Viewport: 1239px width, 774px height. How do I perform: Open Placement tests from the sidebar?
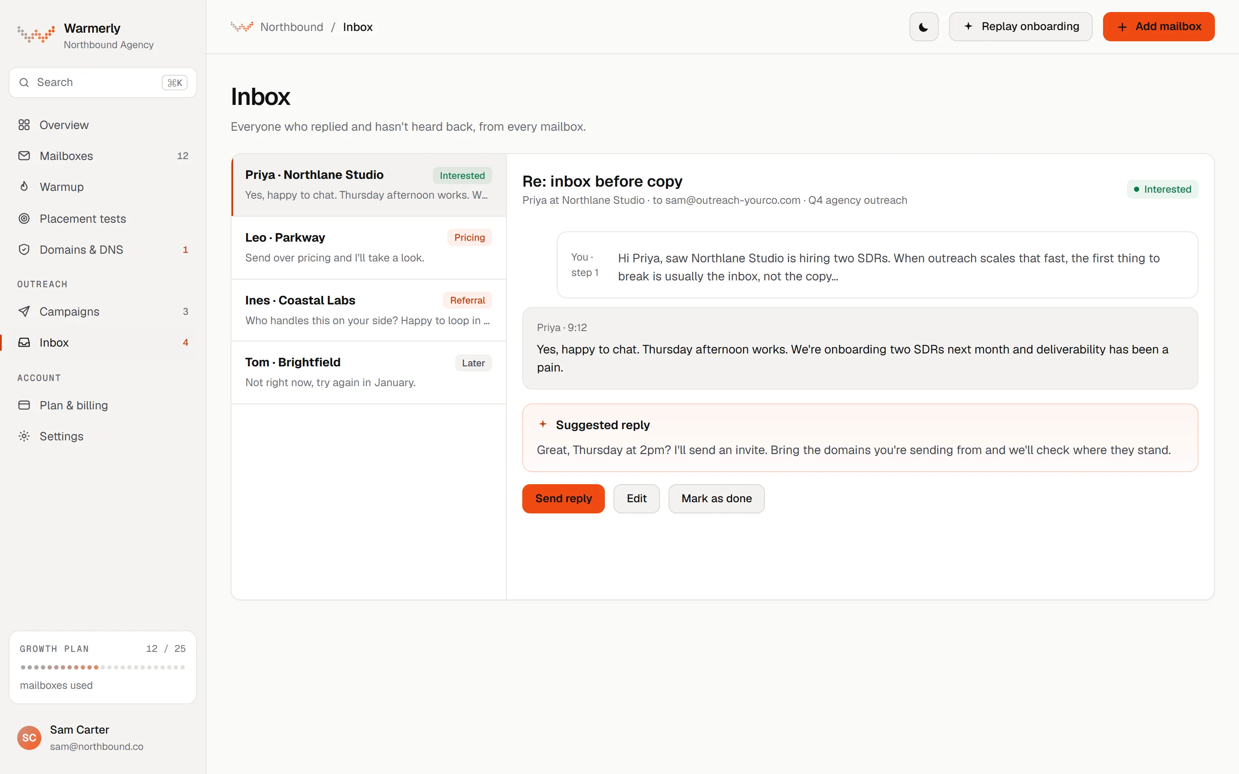pos(103,218)
